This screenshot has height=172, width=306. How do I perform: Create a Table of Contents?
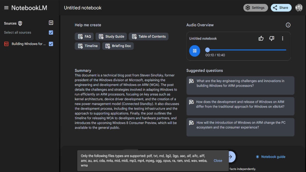coord(148,36)
